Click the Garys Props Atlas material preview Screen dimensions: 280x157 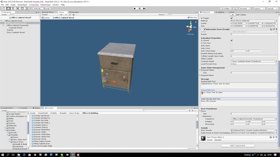point(203,138)
